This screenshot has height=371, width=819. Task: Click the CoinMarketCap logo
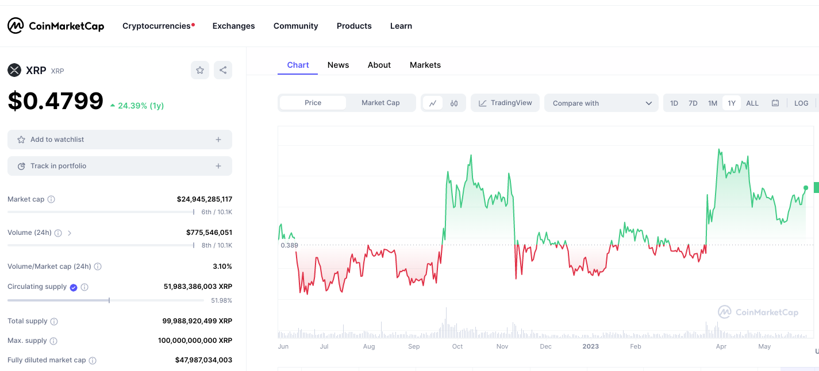pos(56,26)
